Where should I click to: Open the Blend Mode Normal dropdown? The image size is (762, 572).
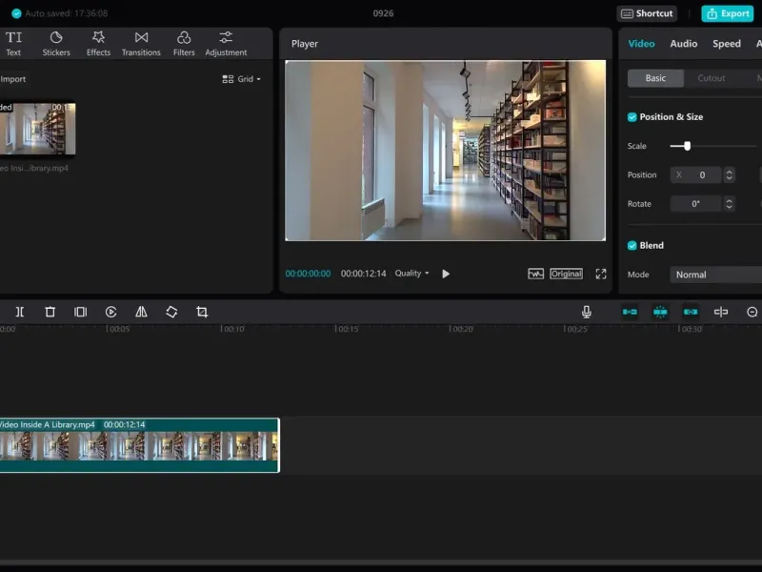click(714, 275)
